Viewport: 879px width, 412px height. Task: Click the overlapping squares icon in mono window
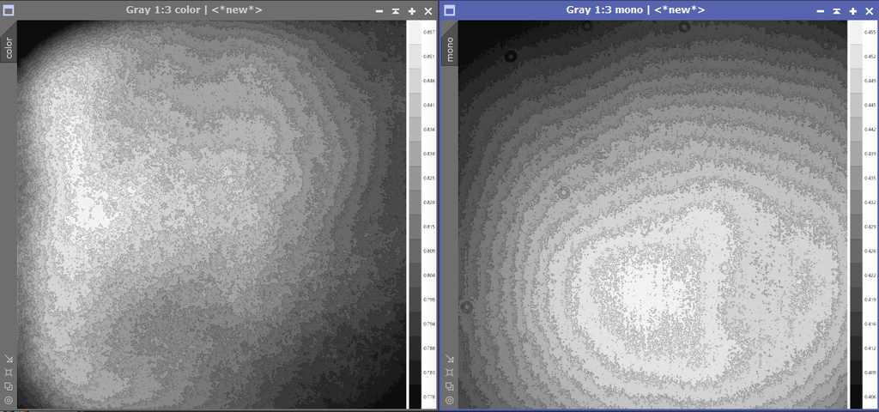point(450,386)
